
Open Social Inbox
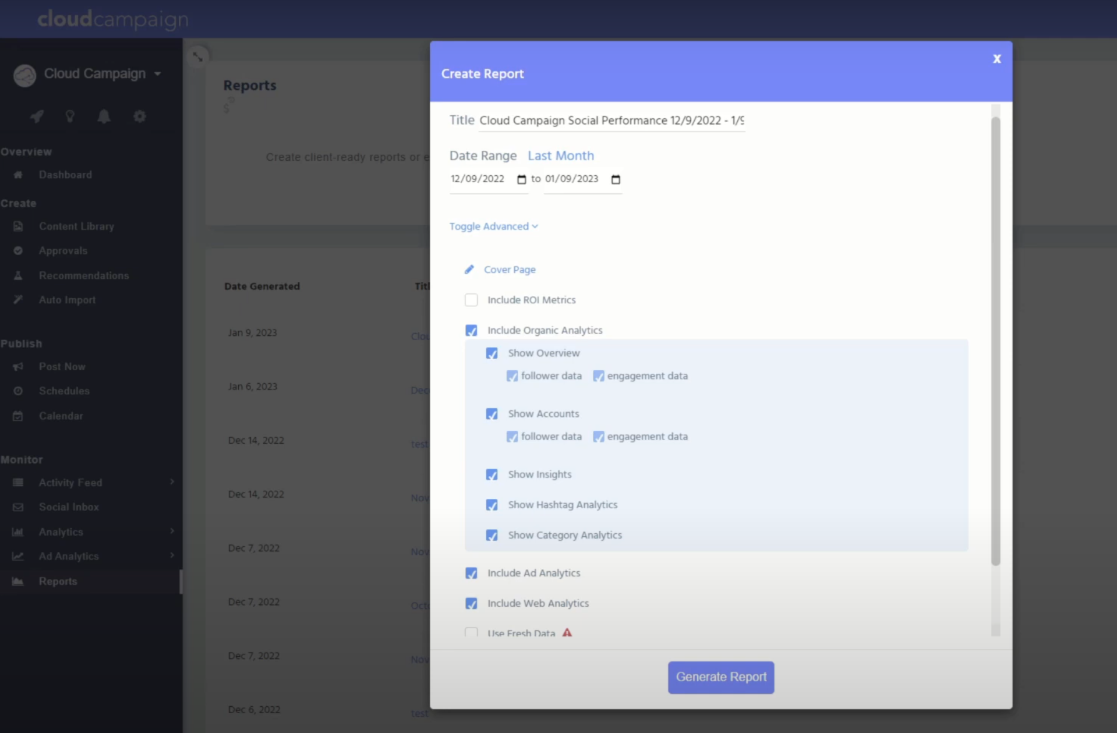[69, 507]
